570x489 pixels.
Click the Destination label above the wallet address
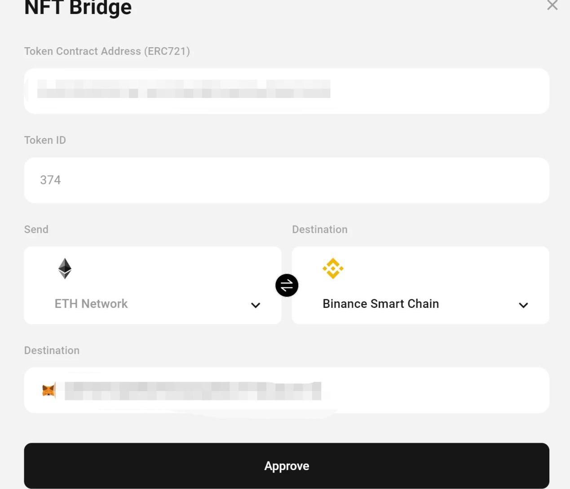point(52,351)
